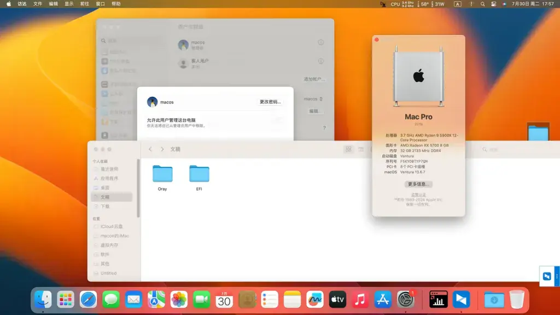Open the 编辑 menu in the menu bar

click(x=53, y=4)
